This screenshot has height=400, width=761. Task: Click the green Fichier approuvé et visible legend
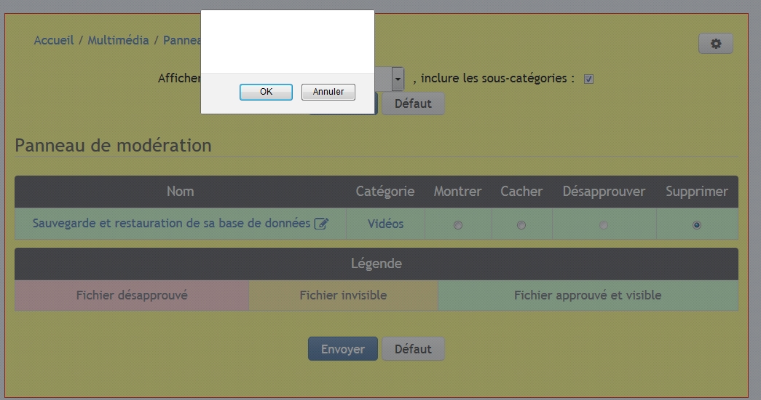tap(587, 295)
